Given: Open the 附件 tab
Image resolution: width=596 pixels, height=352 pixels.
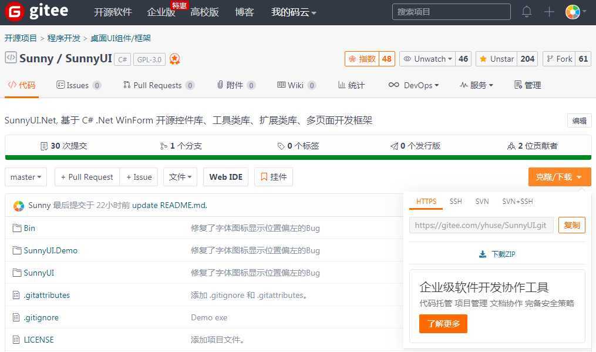Looking at the screenshot, I should 235,85.
